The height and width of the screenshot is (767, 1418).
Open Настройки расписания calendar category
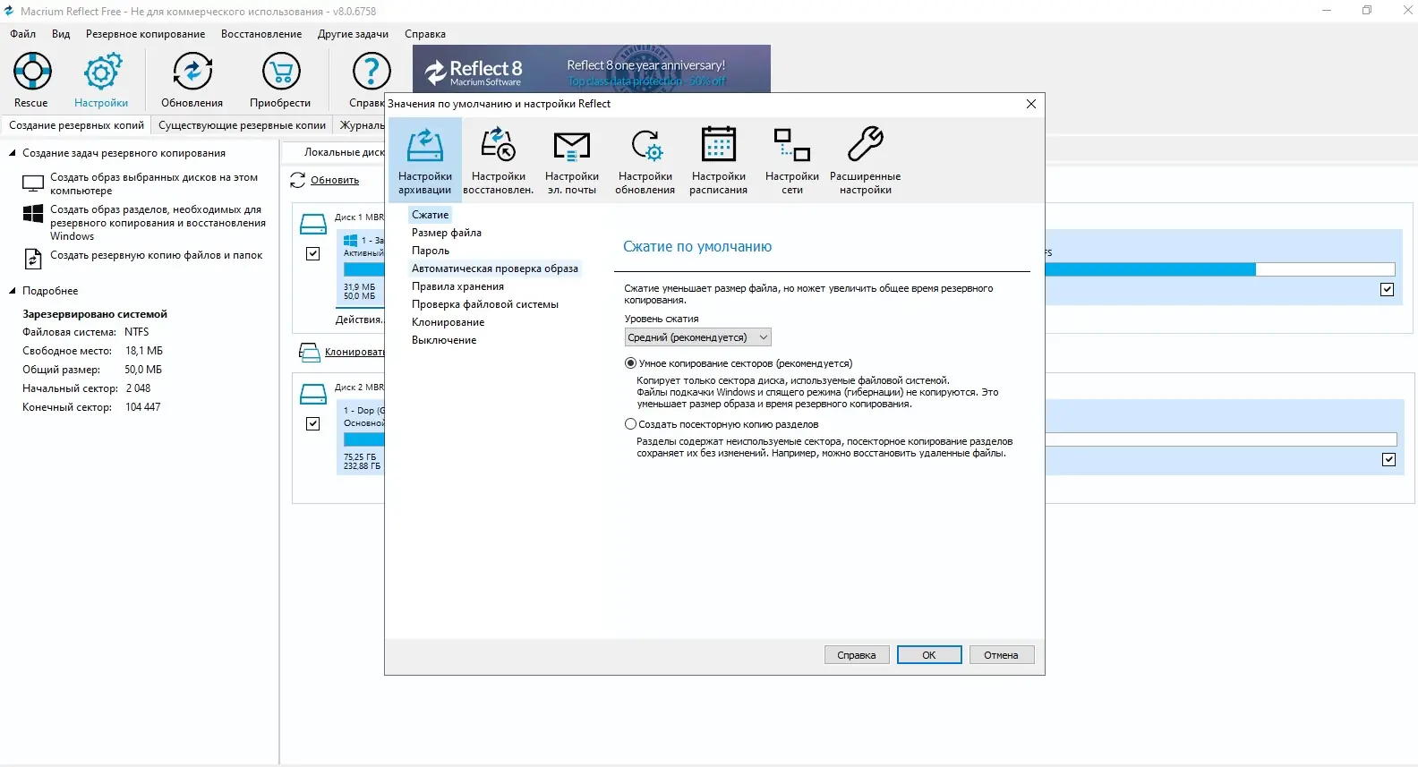(x=719, y=161)
